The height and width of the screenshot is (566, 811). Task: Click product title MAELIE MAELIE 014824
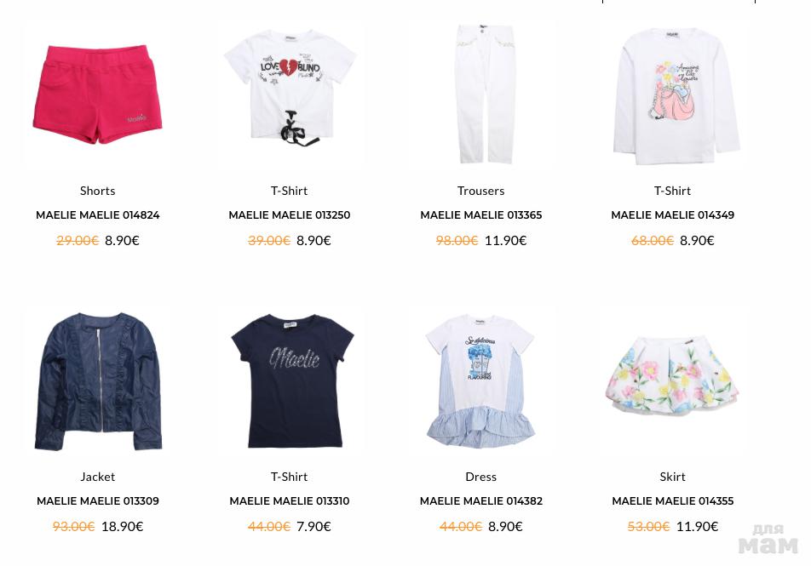97,215
